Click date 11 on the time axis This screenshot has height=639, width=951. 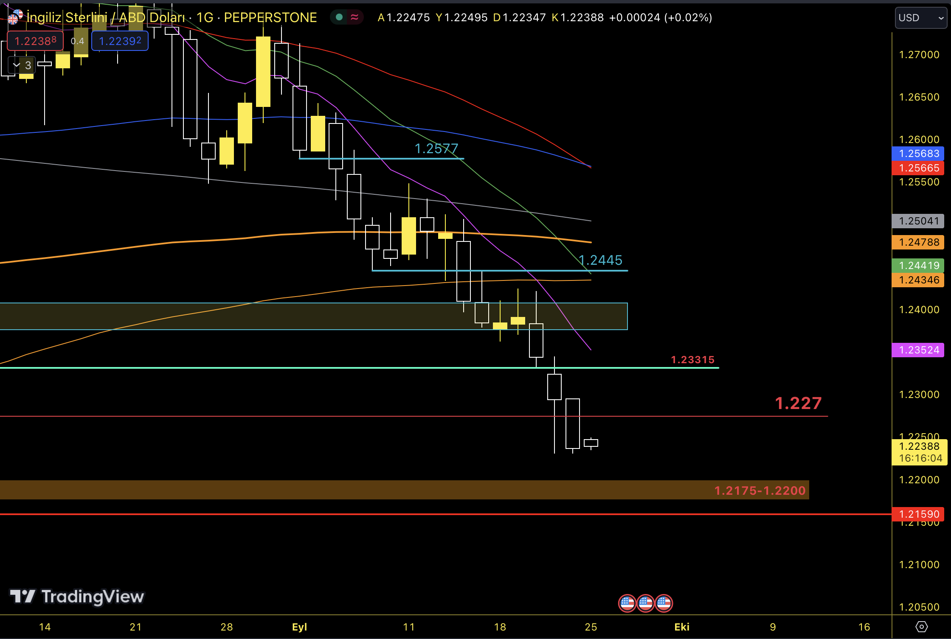click(409, 627)
